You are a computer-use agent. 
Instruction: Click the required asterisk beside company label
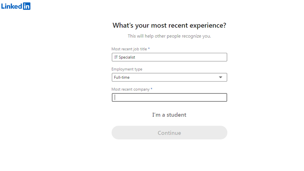pyautogui.click(x=152, y=89)
